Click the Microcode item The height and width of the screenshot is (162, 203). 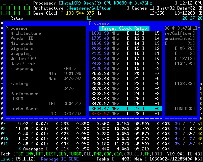[22, 43]
